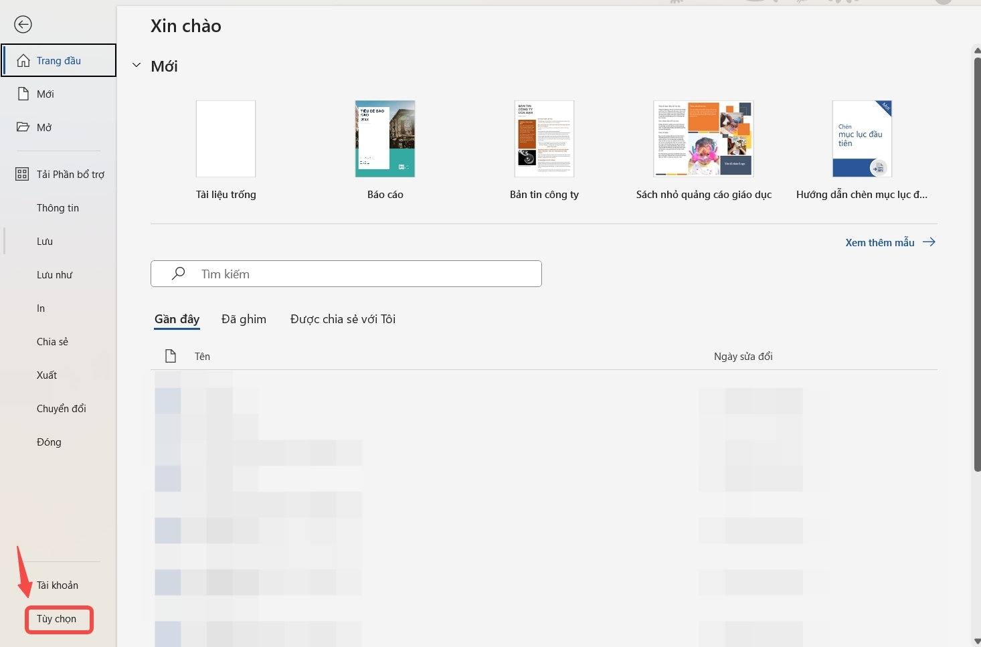Click the vertical scrollbar thumb

tap(977, 264)
